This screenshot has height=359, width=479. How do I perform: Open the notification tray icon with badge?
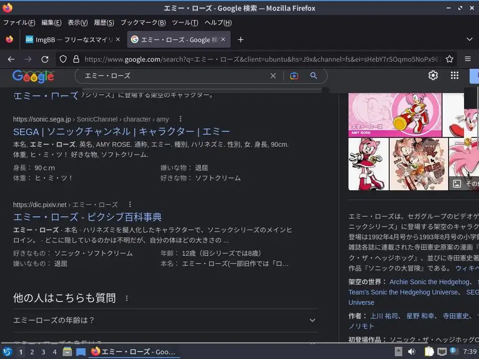click(x=454, y=351)
